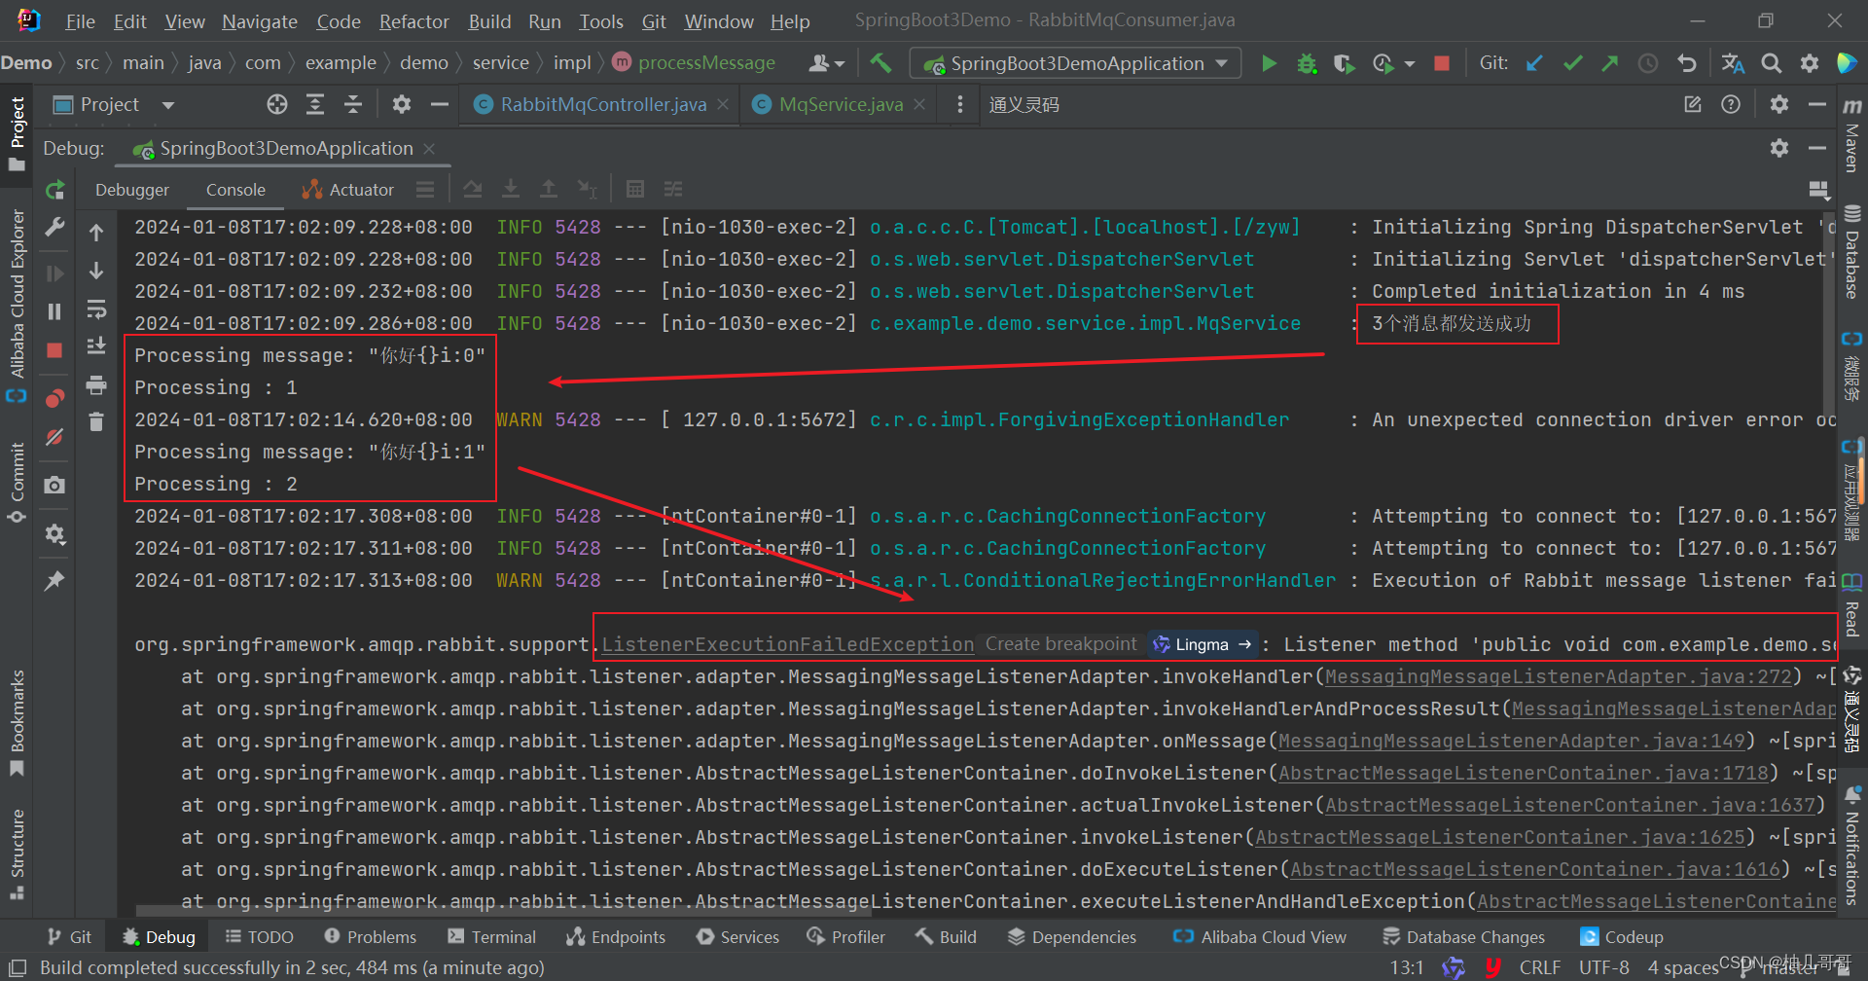Image resolution: width=1868 pixels, height=981 pixels.
Task: Switch to the Debugger tab
Action: 132,190
